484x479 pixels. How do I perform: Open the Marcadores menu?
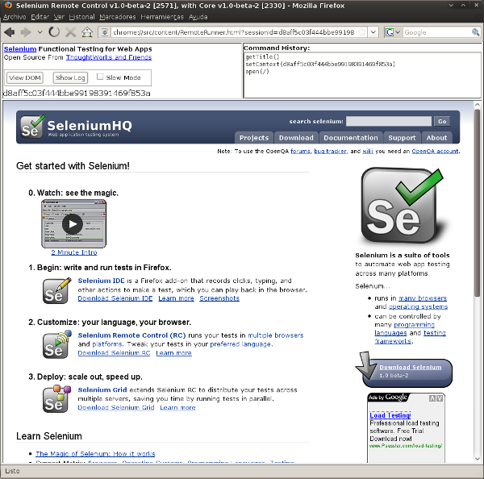tap(117, 17)
